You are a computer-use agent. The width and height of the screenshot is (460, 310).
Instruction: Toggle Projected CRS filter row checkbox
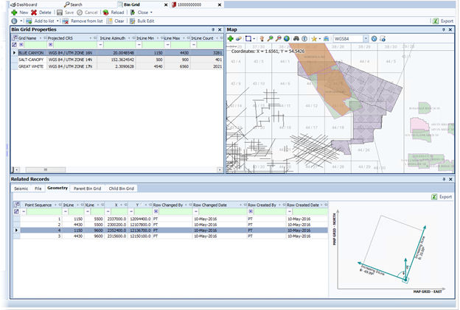coord(50,44)
